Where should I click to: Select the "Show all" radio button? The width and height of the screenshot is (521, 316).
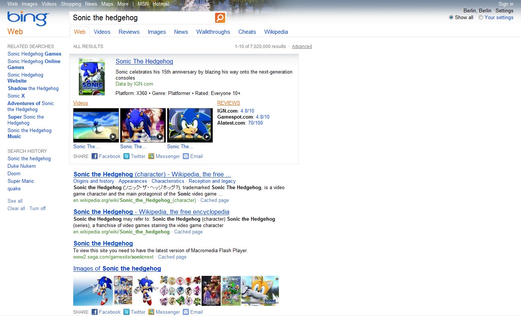451,17
